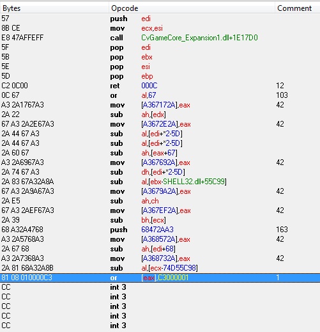Screen dimensions: 320x332
Task: Click comment value 12 on ret row
Action: coord(280,86)
